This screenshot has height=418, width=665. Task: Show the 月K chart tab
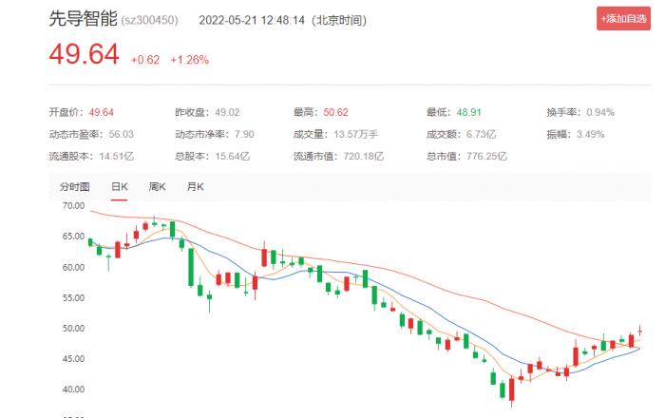click(x=196, y=186)
